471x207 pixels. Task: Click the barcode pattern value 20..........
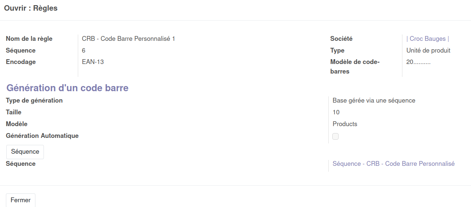coord(418,62)
